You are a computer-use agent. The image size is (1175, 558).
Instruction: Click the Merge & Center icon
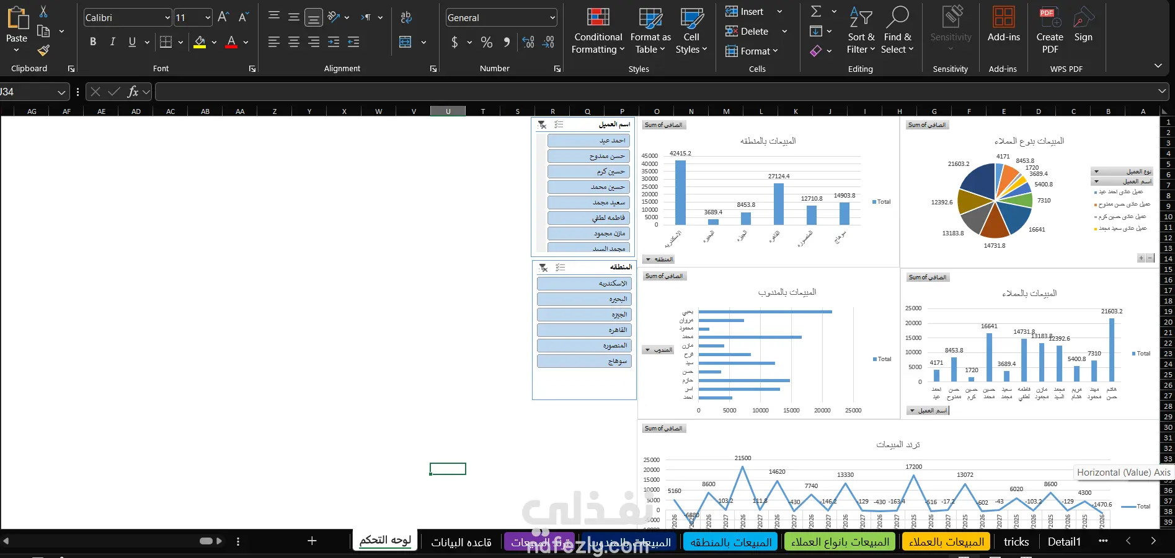pyautogui.click(x=406, y=41)
